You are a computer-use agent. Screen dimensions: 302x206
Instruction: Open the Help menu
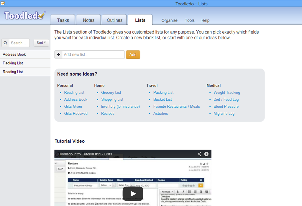click(206, 20)
